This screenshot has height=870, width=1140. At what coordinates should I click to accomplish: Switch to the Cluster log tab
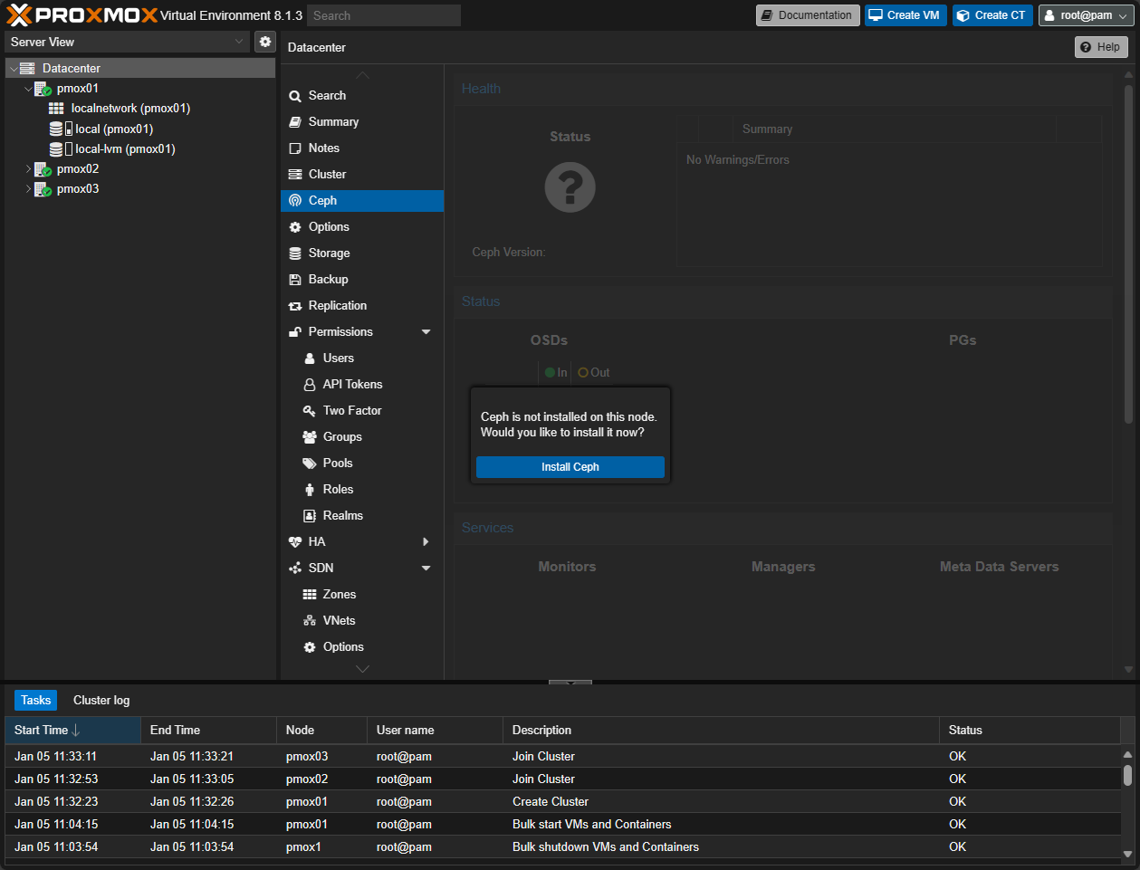tap(101, 701)
